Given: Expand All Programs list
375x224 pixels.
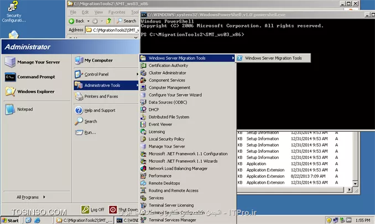Looking at the screenshot, I should coord(30,197).
